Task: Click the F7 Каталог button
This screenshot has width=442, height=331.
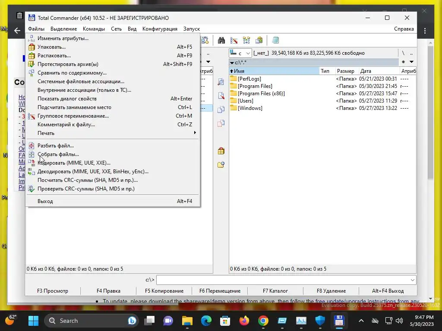Action: 275,291
